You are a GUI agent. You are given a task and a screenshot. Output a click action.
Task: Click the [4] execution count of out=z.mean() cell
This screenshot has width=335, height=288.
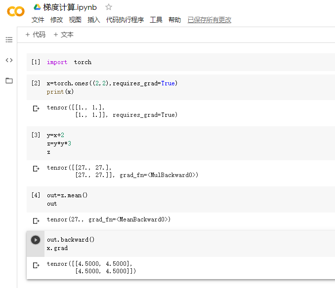tap(36, 195)
